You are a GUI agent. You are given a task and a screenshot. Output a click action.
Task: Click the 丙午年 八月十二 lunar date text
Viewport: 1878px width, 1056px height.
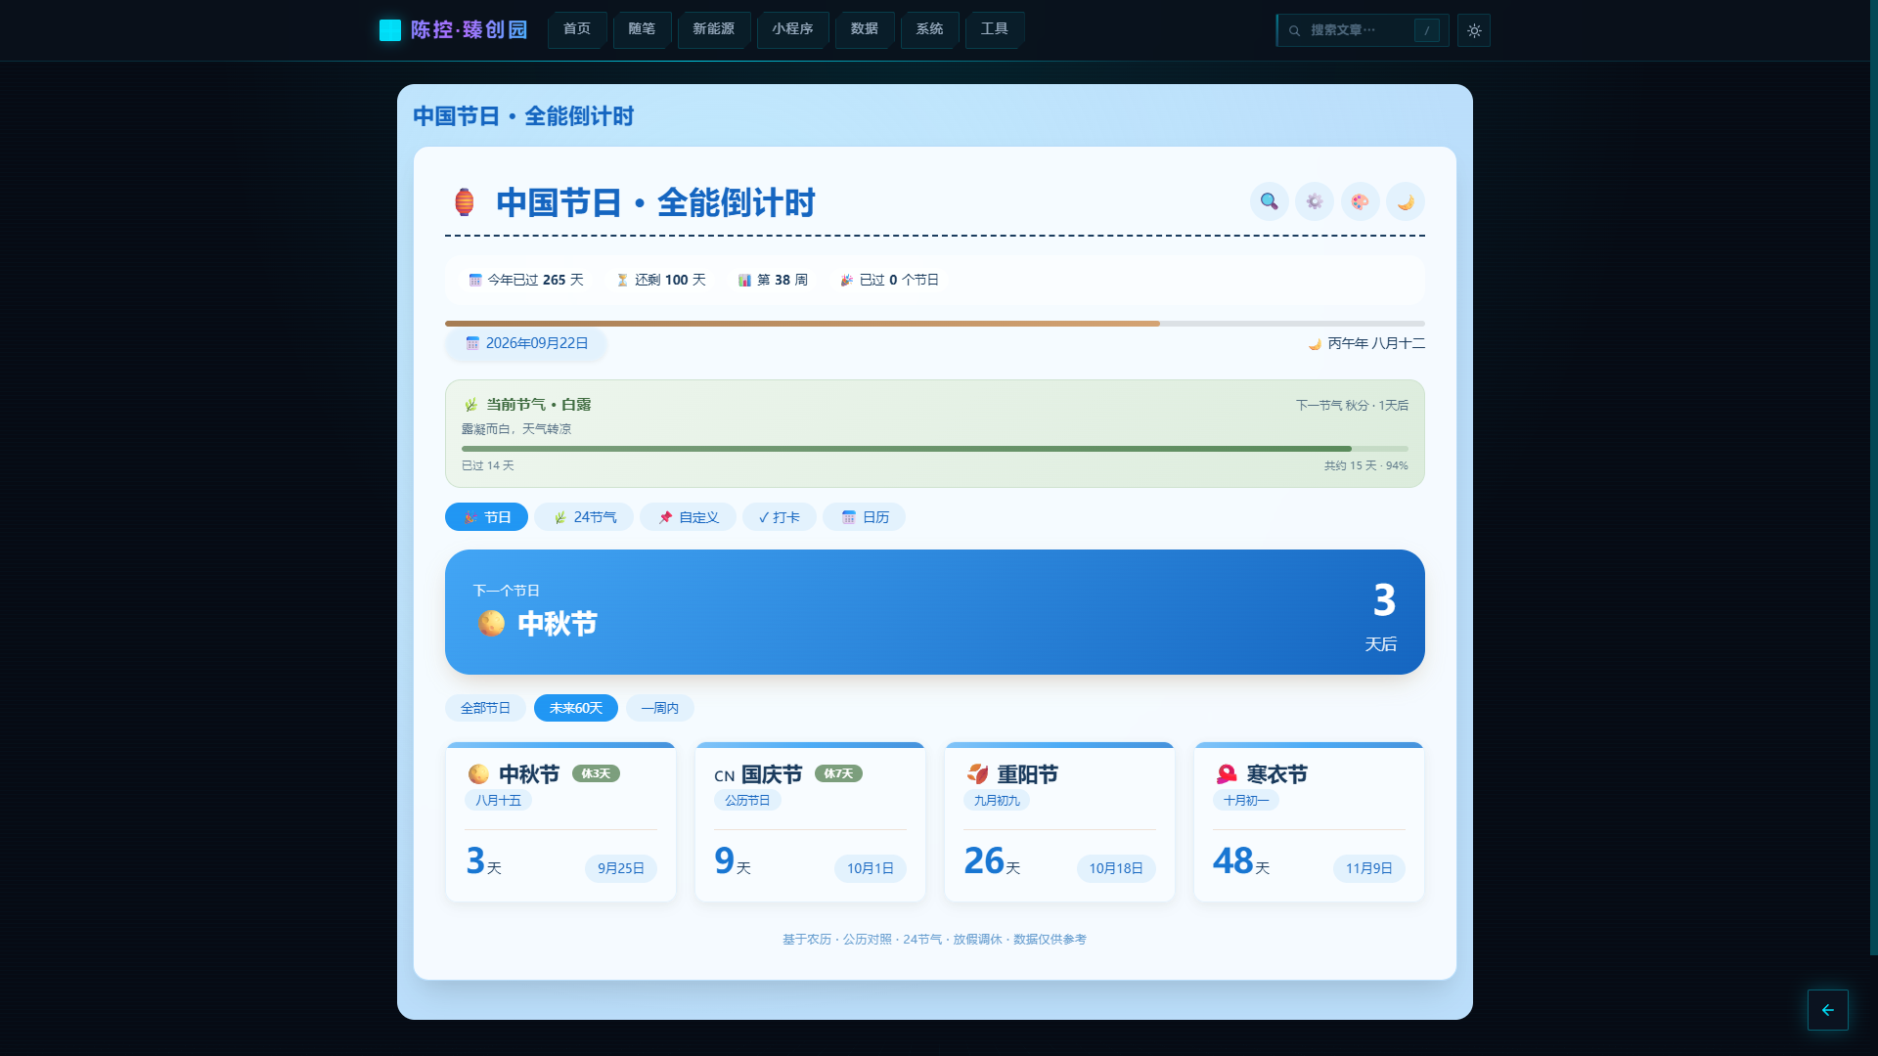pos(1376,343)
